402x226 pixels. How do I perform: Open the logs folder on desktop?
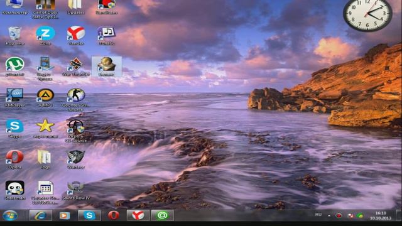pyautogui.click(x=45, y=159)
